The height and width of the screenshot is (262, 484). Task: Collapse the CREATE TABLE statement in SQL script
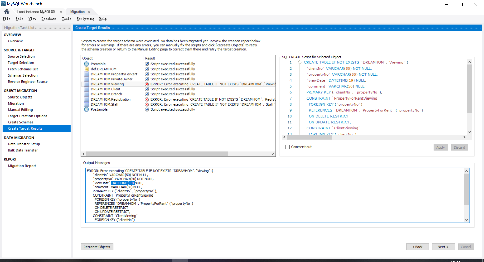(300, 62)
